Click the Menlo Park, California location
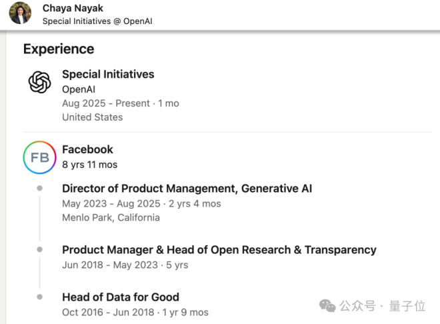 [111, 217]
